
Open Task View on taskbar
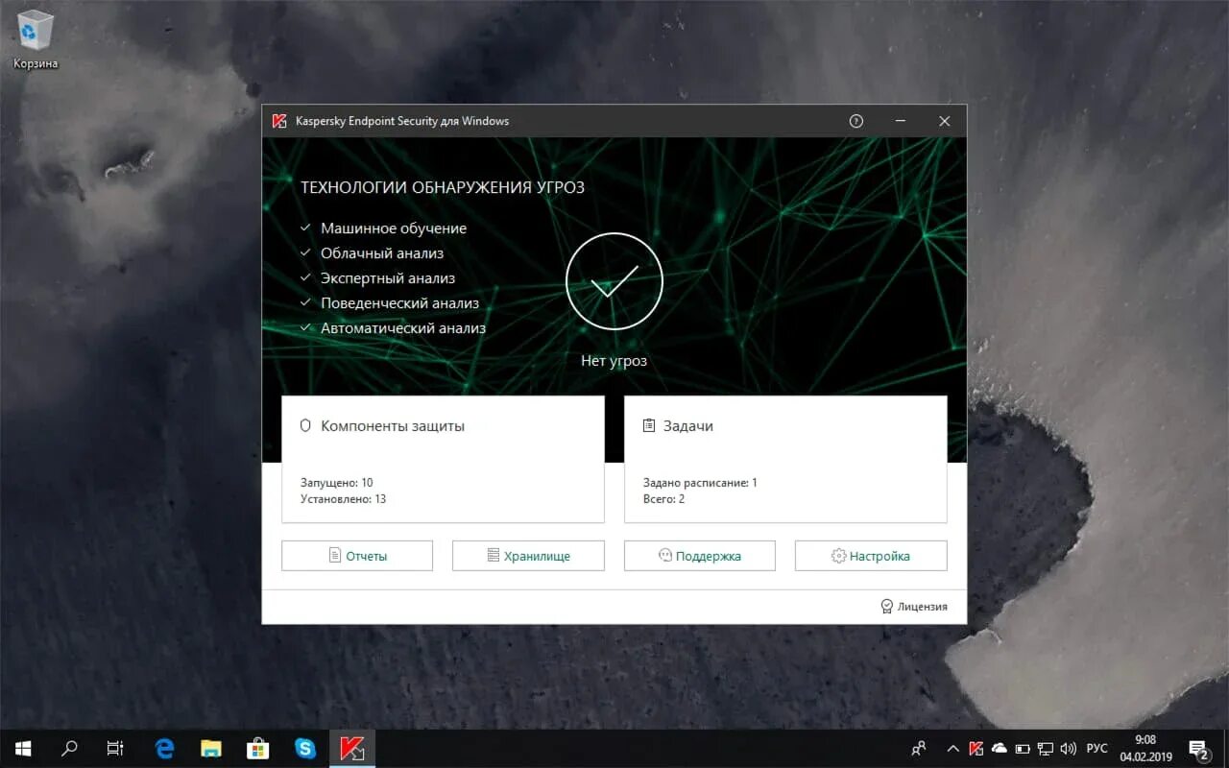pyautogui.click(x=115, y=748)
